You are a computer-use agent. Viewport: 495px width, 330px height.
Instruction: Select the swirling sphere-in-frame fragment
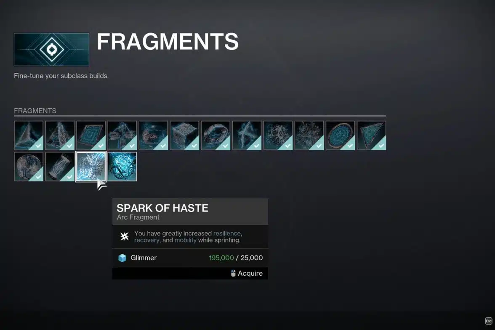click(153, 135)
